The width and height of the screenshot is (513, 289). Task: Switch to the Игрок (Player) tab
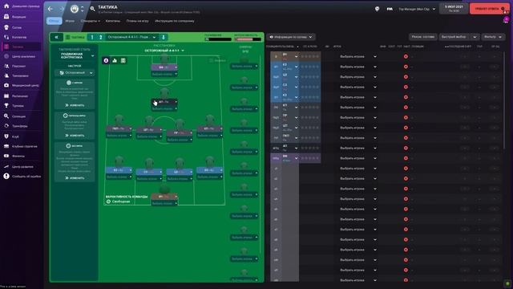coord(70,21)
